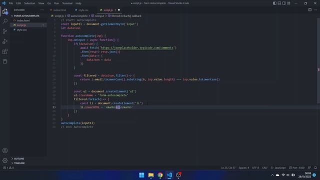Open the Terminal menu
The image size is (320, 180).
click(67, 3)
